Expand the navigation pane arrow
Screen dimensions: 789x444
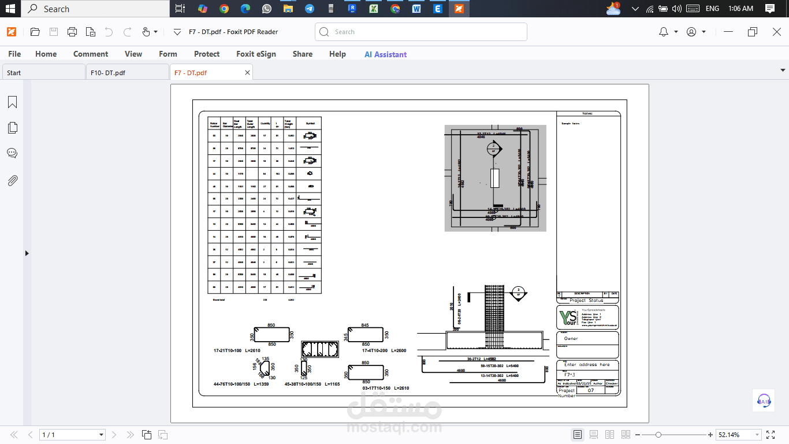27,253
